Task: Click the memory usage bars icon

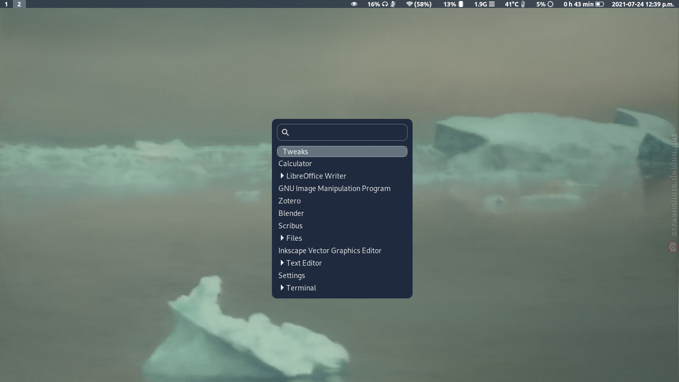Action: (492, 4)
